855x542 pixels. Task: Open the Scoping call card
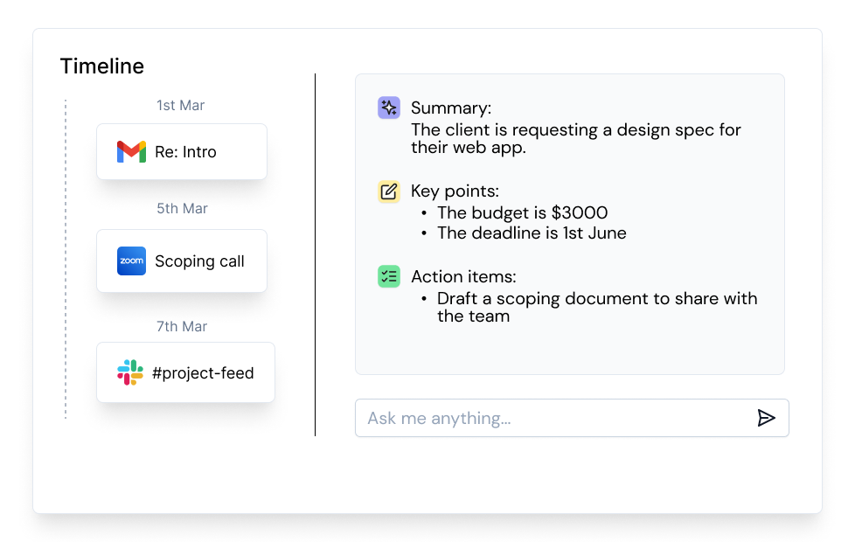coord(182,261)
